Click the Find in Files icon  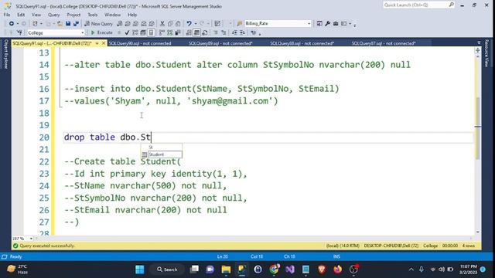pos(240,24)
